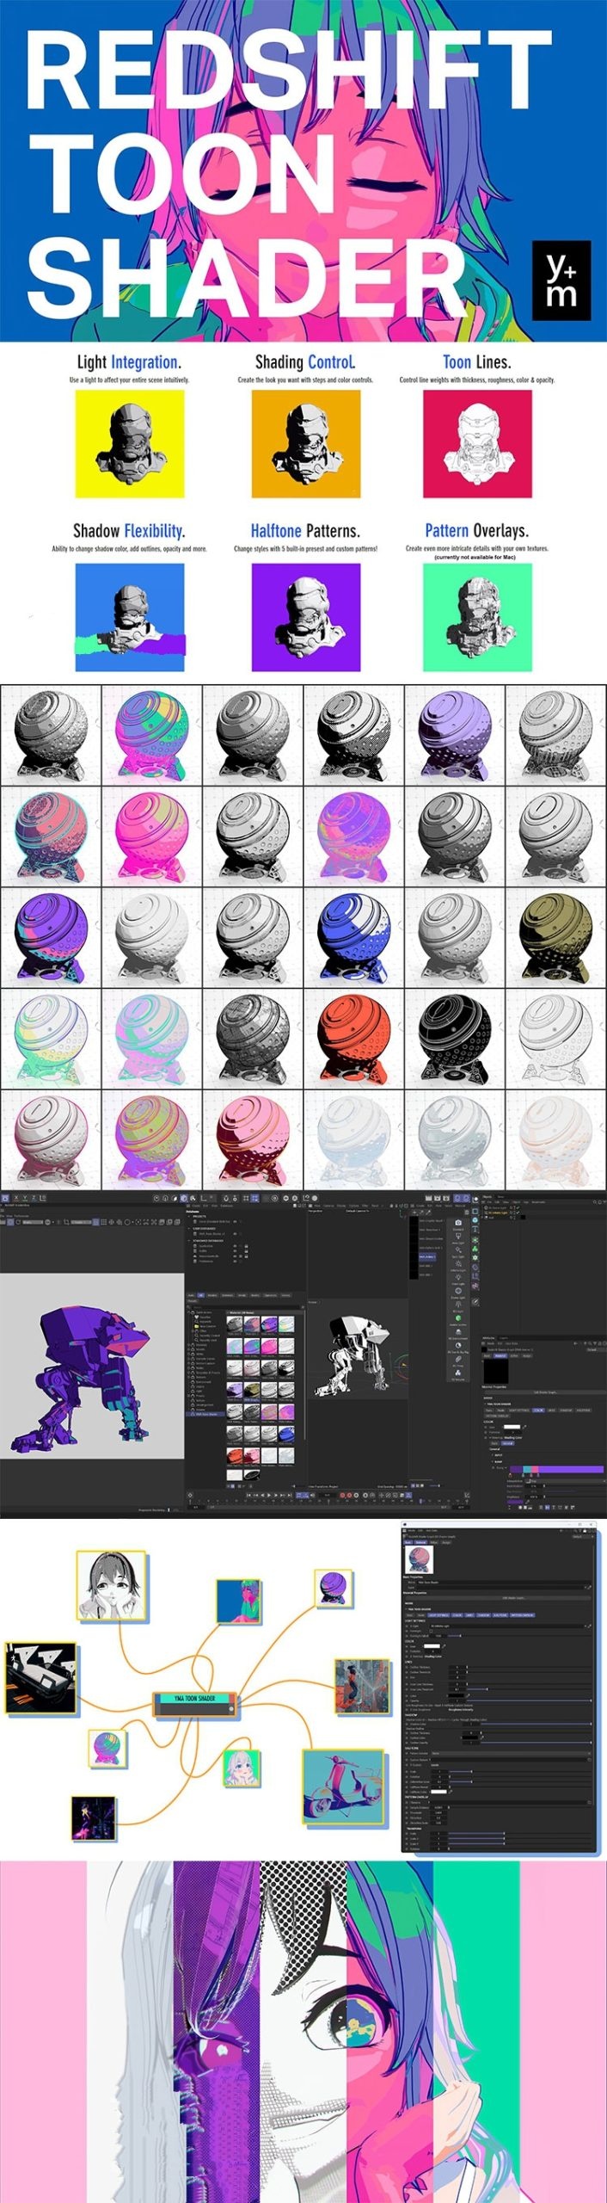Click the Pattern Overlay Threshold value field
The height and width of the screenshot is (2203, 607).
click(x=438, y=1812)
